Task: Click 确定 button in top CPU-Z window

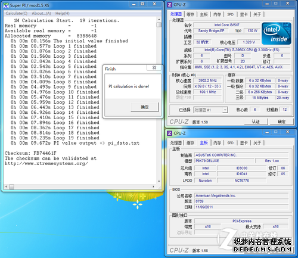Action: click(281, 122)
